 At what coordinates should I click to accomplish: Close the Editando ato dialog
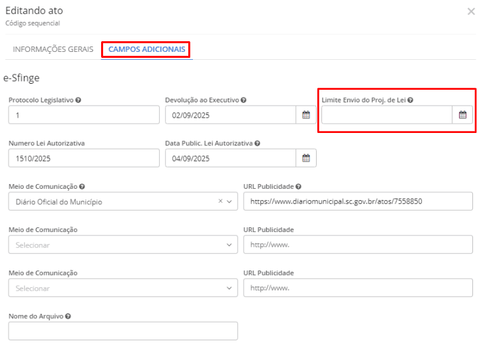click(x=471, y=11)
